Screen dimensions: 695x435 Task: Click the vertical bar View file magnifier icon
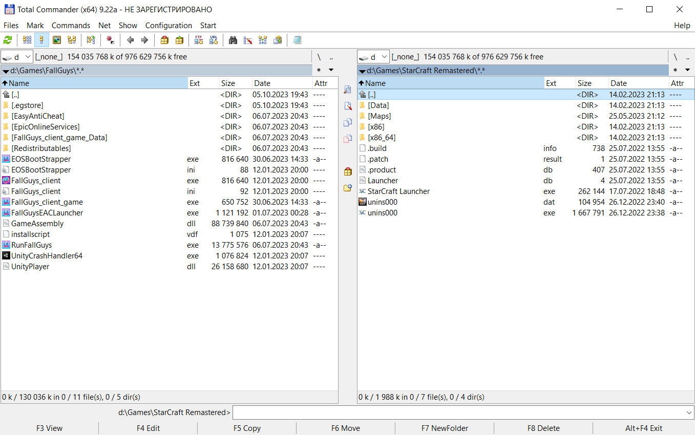[348, 90]
